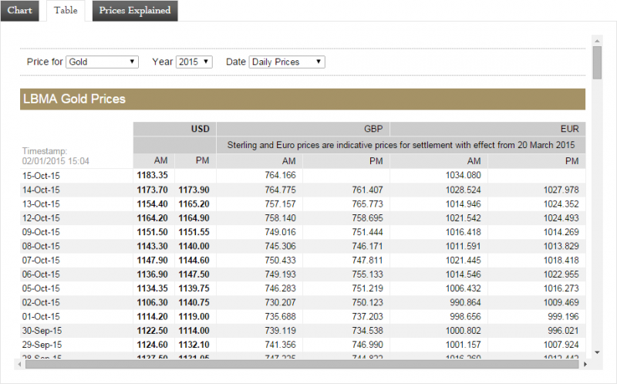Click EUR PM price 1027.978
The image size is (617, 384).
tap(561, 190)
